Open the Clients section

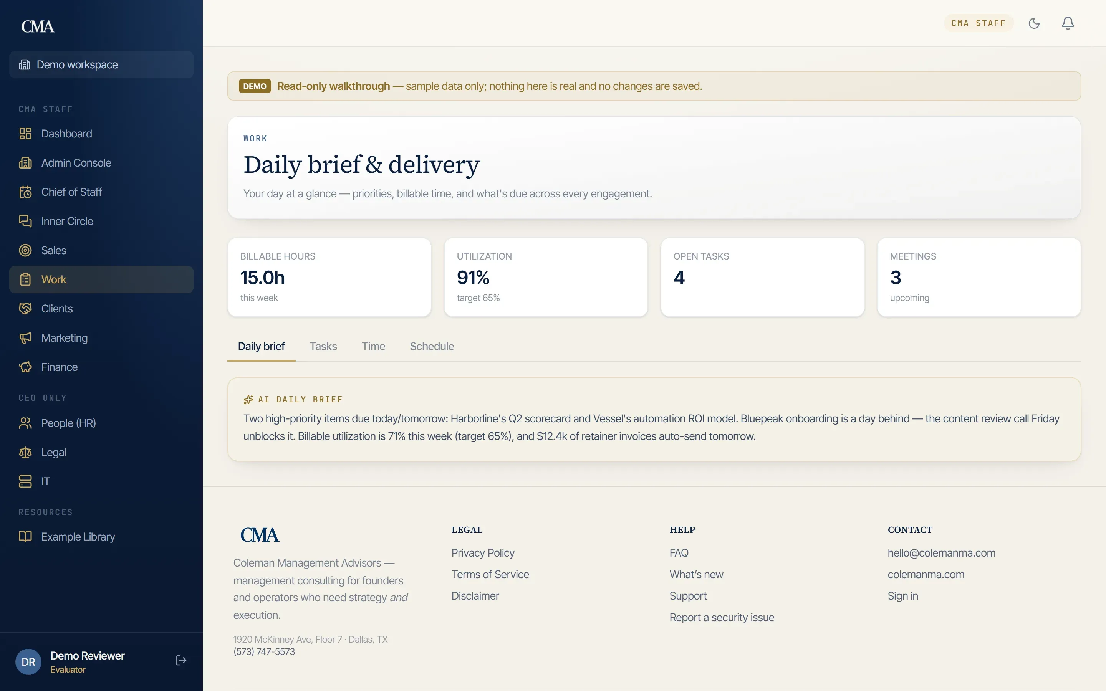[101, 309]
